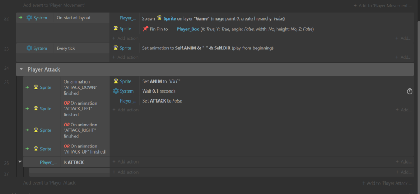Image resolution: width=420 pixels, height=194 pixels.
Task: Collapse event 26 sub-events triangle
Action: pos(20,162)
